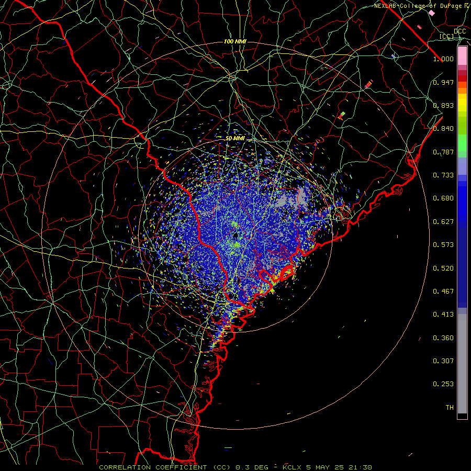Click "0.3 DEG" in the bottom caption
The width and height of the screenshot is (471, 471).
(x=252, y=467)
